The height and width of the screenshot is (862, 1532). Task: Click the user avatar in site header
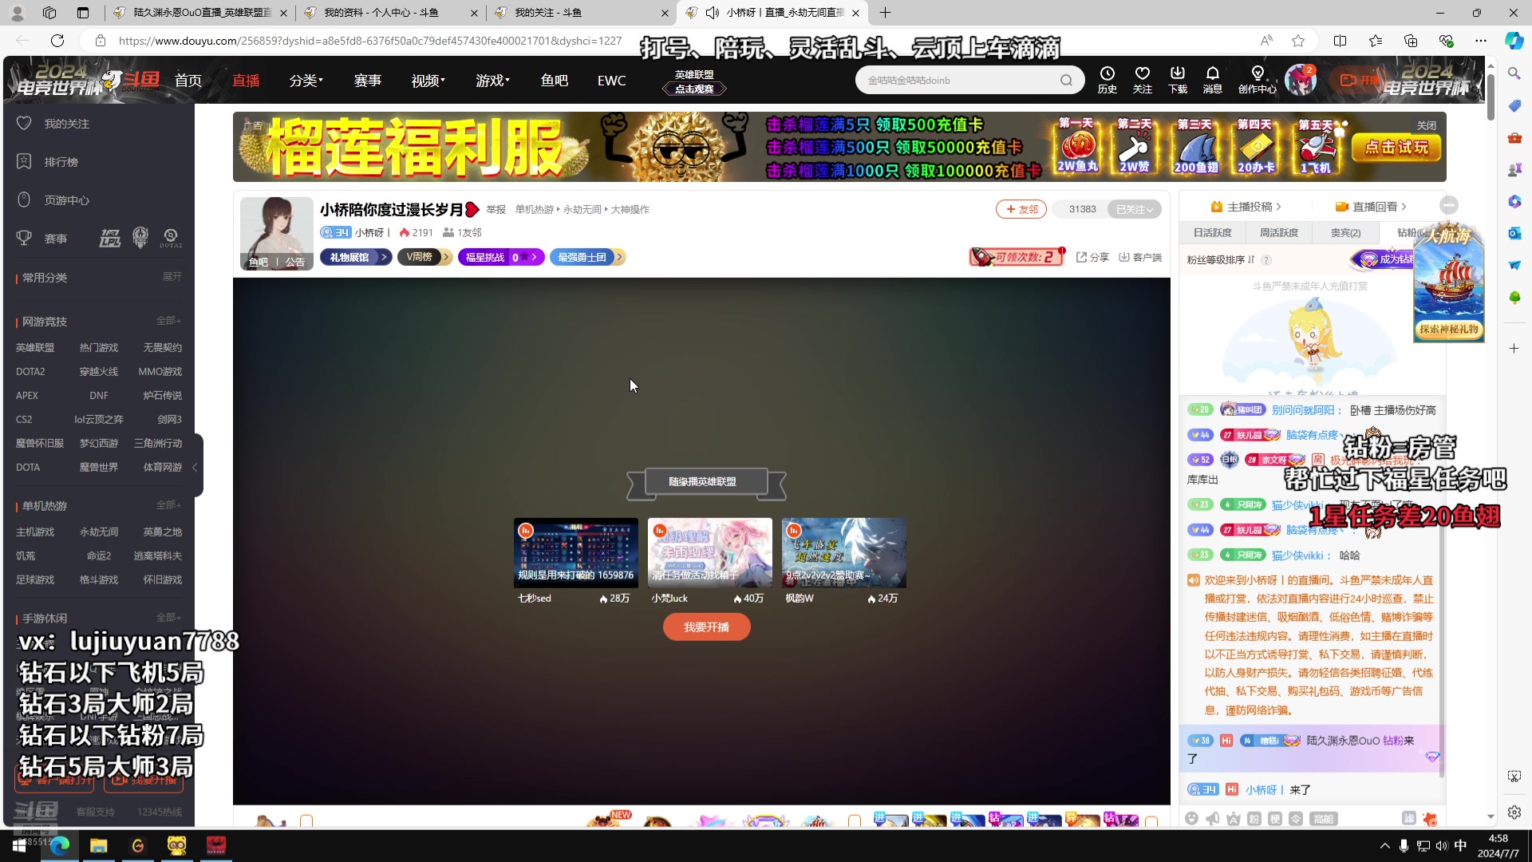click(1301, 80)
